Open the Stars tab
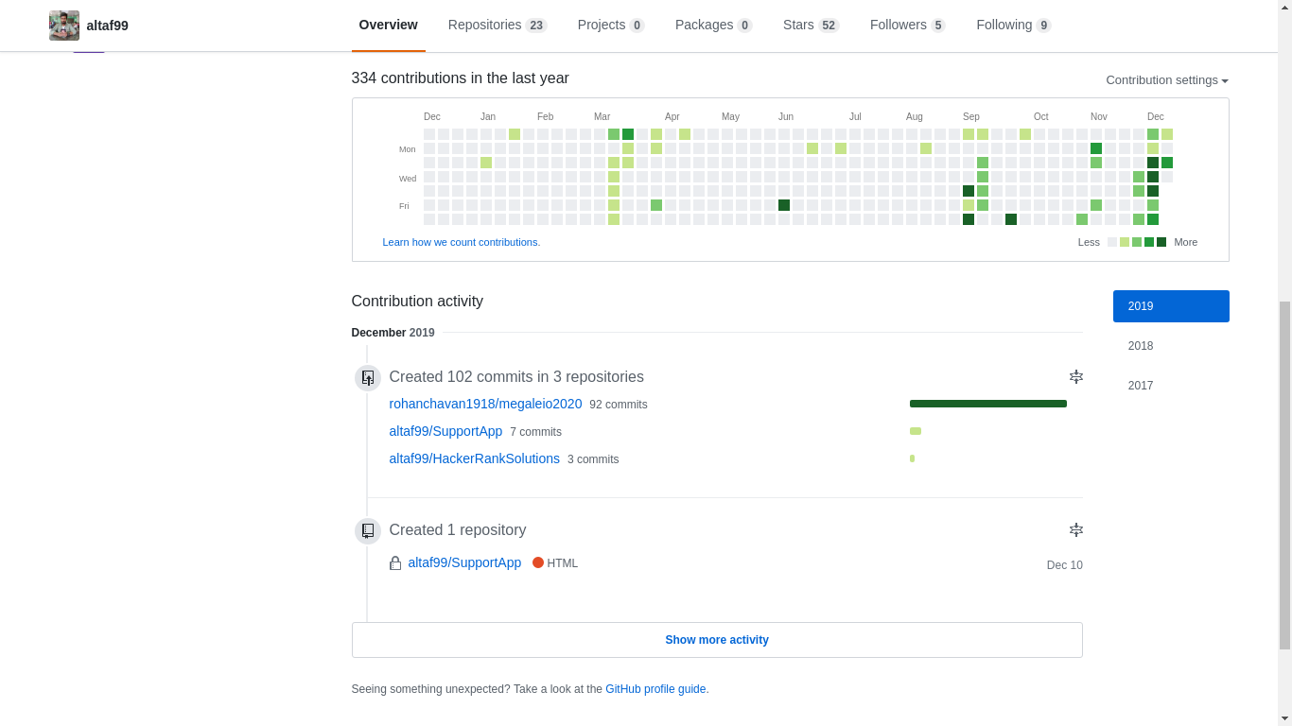 812,26
